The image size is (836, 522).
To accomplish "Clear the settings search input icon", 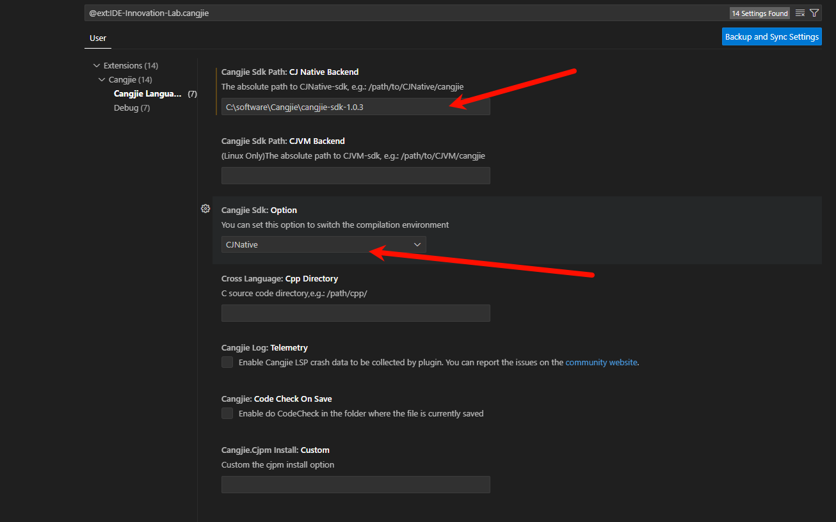I will [x=800, y=13].
